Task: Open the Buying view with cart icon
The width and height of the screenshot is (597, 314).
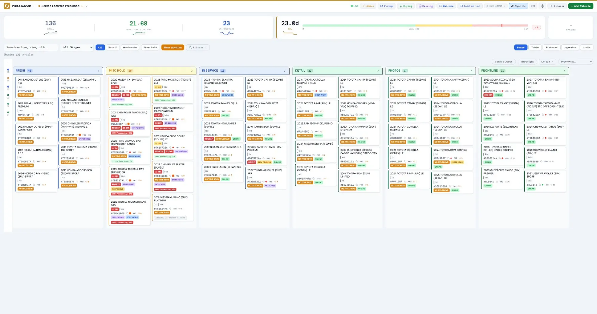Action: pos(406,6)
